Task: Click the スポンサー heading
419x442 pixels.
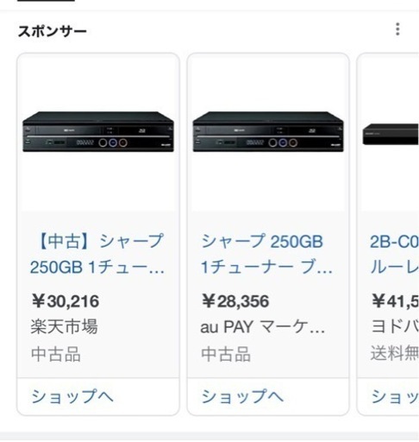Action: point(52,31)
